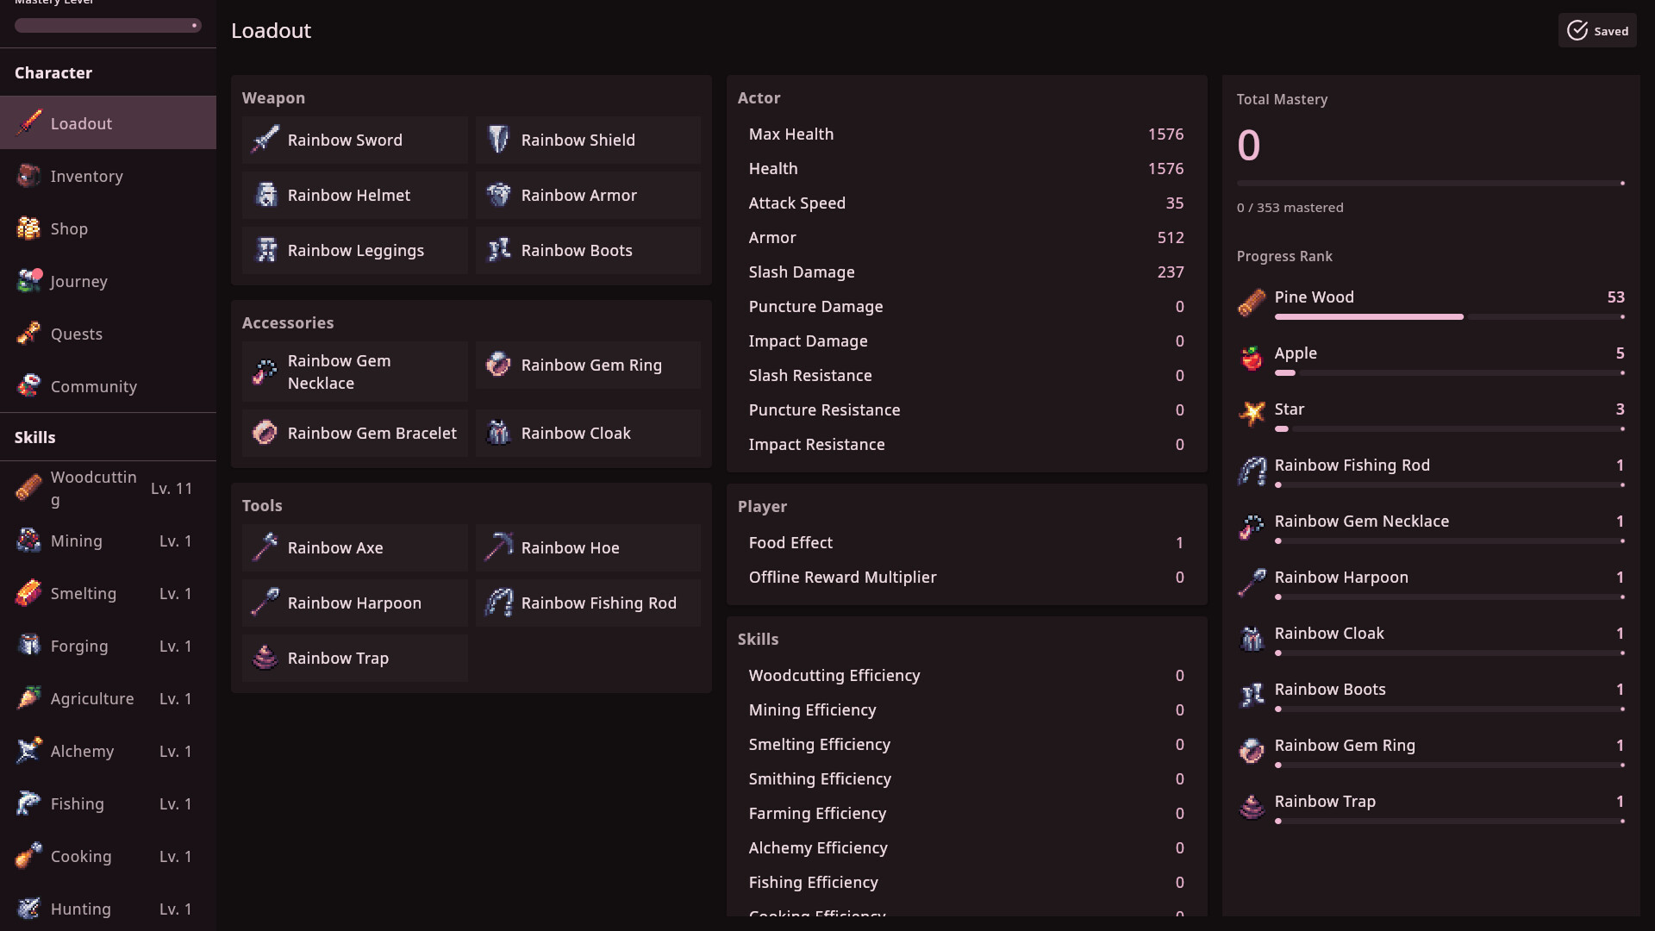The width and height of the screenshot is (1655, 931).
Task: Click the Pine Wood progress bar
Action: click(x=1449, y=316)
